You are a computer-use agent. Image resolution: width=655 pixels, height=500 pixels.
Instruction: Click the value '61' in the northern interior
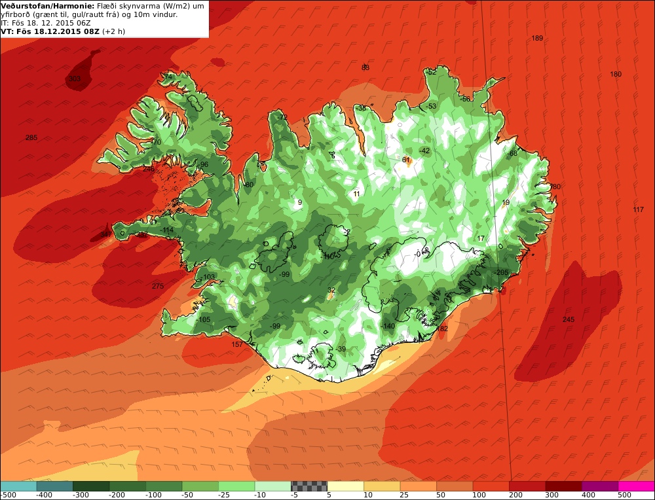coord(406,160)
